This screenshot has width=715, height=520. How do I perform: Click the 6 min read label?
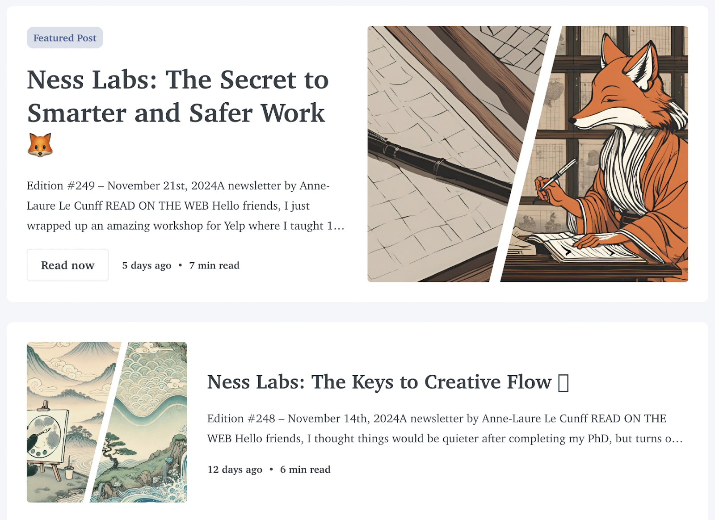click(x=305, y=469)
